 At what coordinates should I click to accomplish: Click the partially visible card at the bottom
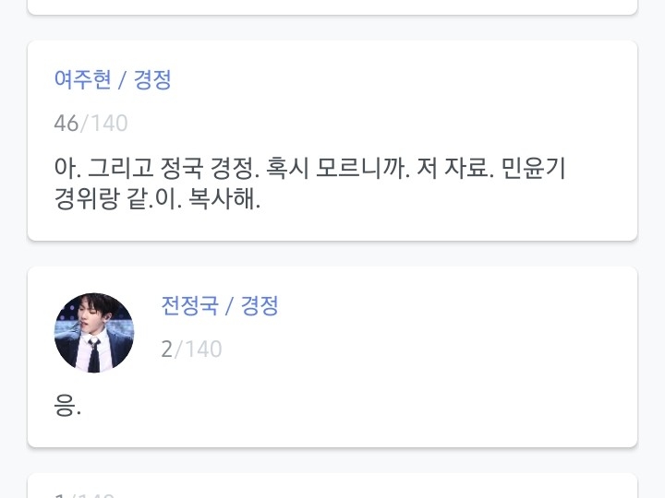pyautogui.click(x=332, y=487)
